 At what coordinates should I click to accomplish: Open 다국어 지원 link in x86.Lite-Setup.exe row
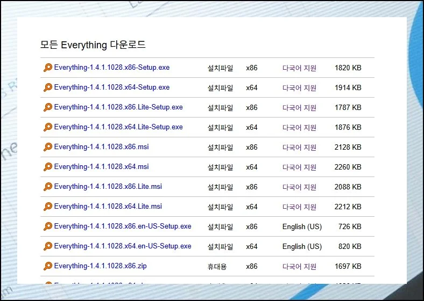(x=299, y=108)
